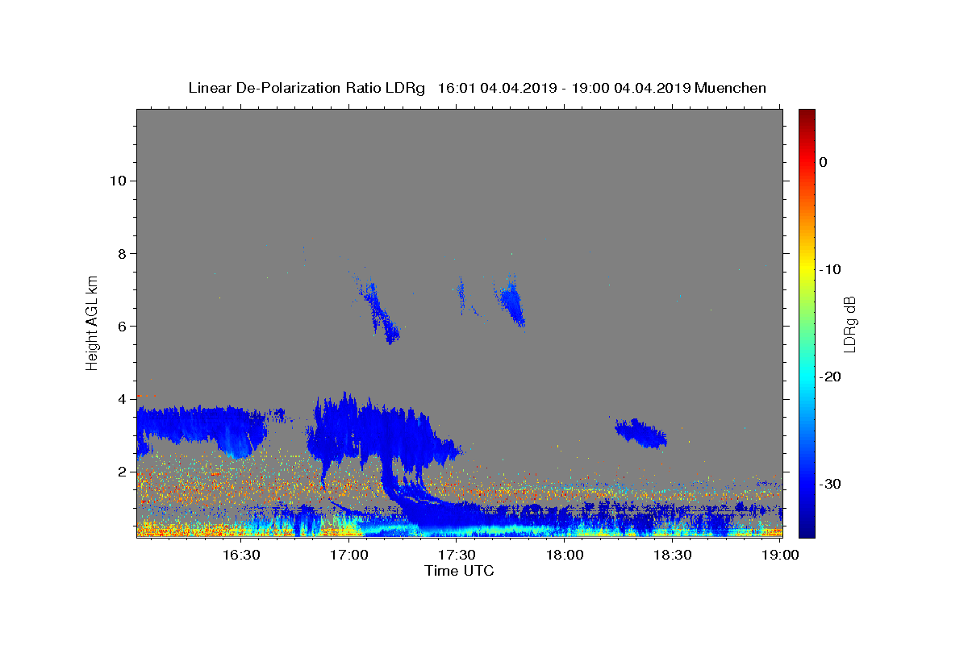Click the blue cloud near 18:20 at 3 km

click(x=641, y=434)
